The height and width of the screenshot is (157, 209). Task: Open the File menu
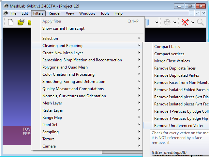(x=13, y=13)
